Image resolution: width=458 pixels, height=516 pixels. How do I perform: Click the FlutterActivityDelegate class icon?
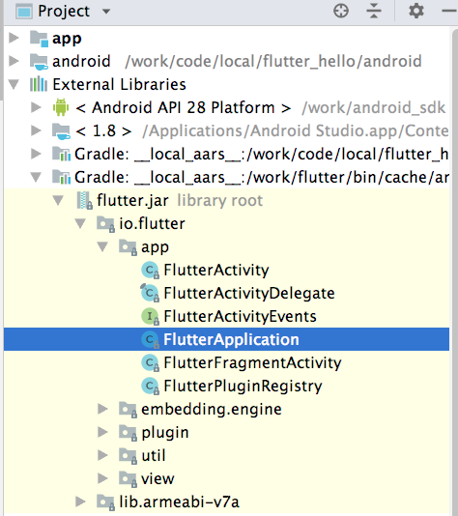[x=150, y=293]
